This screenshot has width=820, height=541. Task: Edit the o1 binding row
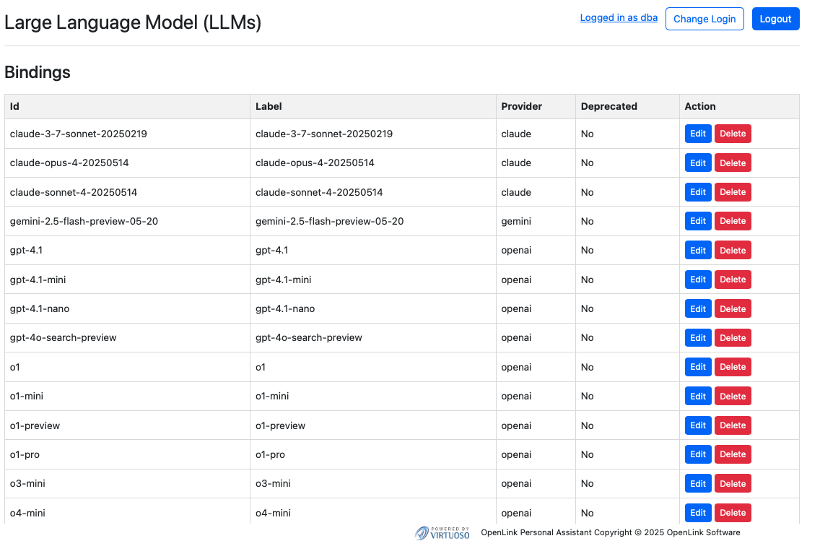tap(698, 367)
